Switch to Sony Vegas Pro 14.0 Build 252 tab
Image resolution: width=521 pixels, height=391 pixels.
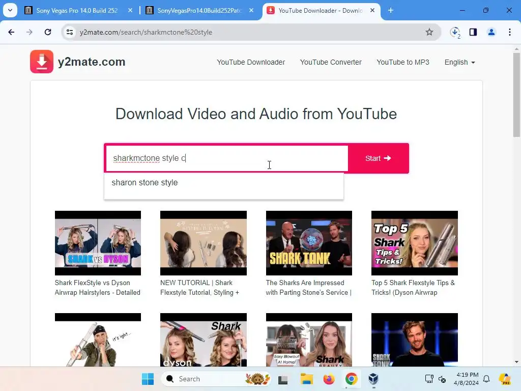coord(77,10)
